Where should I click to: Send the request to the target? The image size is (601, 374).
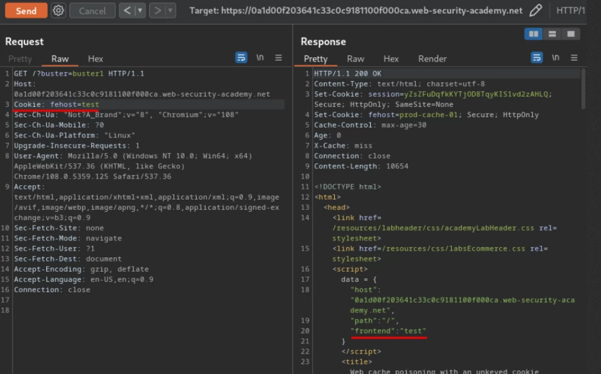pos(25,10)
